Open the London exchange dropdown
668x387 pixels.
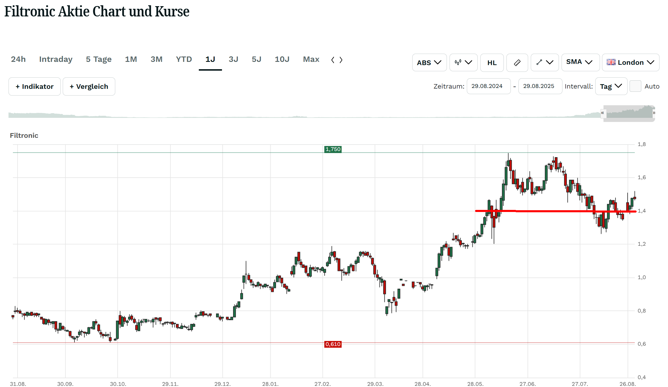point(630,62)
